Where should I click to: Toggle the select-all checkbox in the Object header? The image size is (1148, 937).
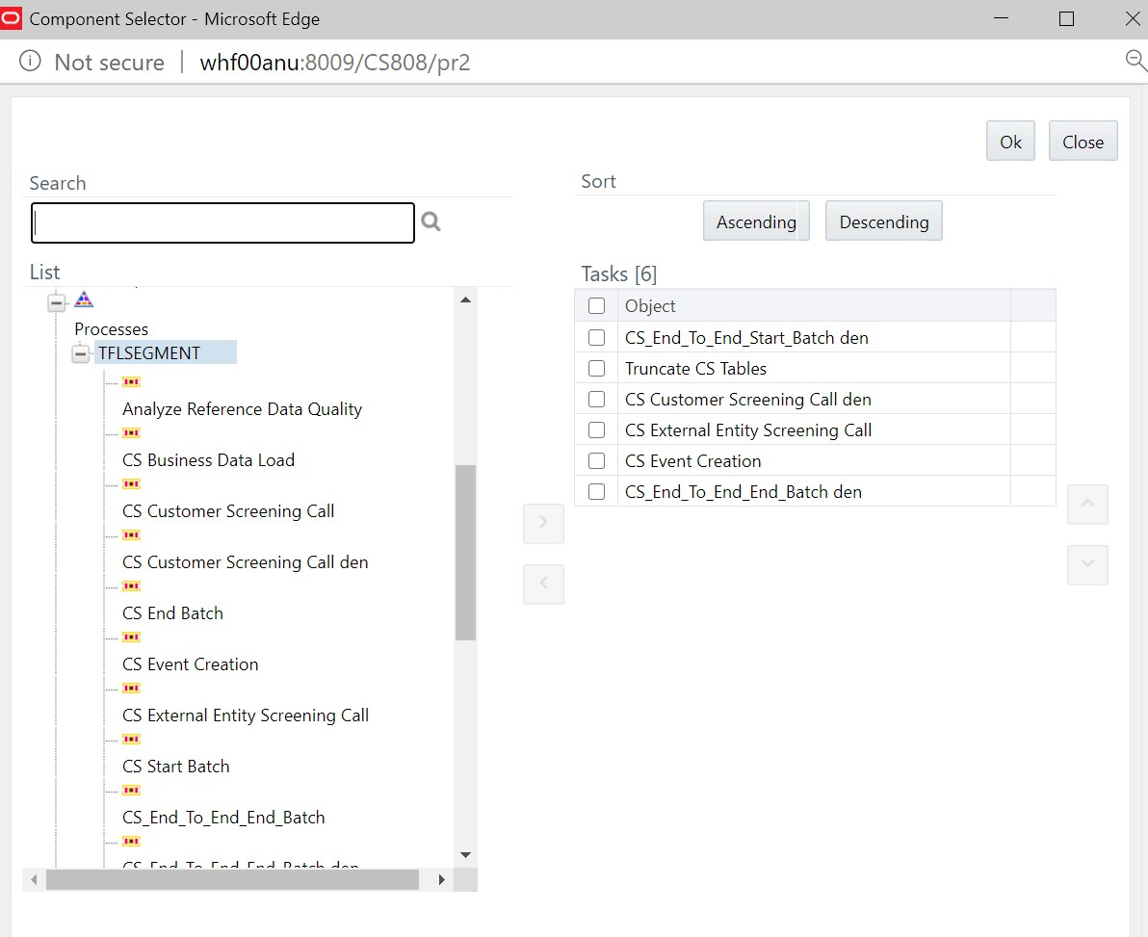click(x=596, y=304)
